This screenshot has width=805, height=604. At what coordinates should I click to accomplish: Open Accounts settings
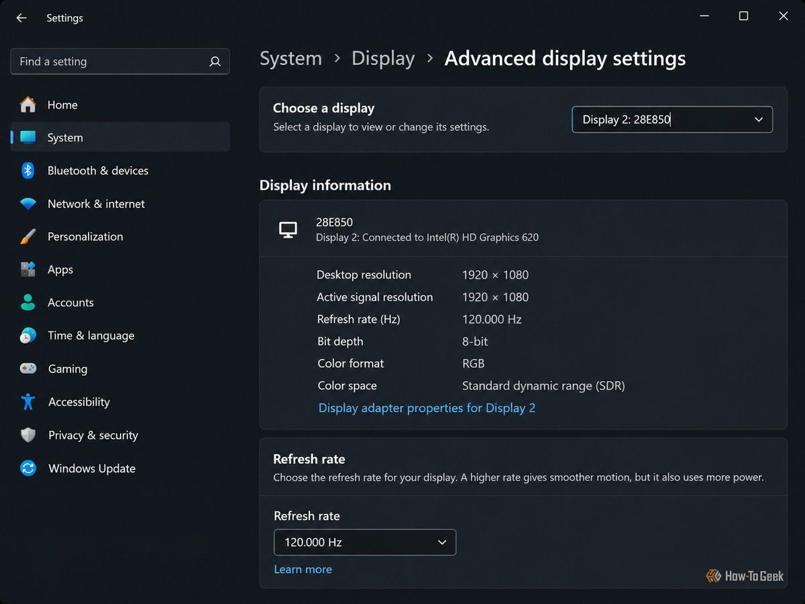tap(120, 302)
